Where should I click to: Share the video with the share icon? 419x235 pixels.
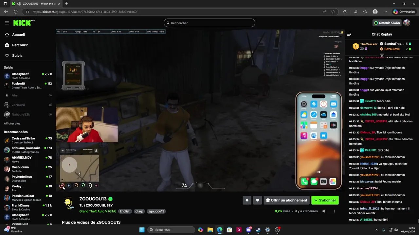pyautogui.click(x=324, y=211)
